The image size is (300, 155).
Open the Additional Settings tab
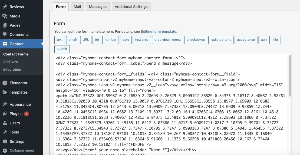click(131, 7)
